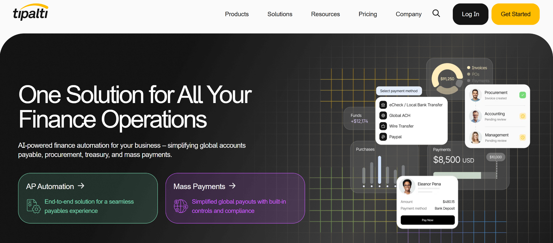This screenshot has width=553, height=243.
Task: Open the Products menu
Action: click(237, 14)
